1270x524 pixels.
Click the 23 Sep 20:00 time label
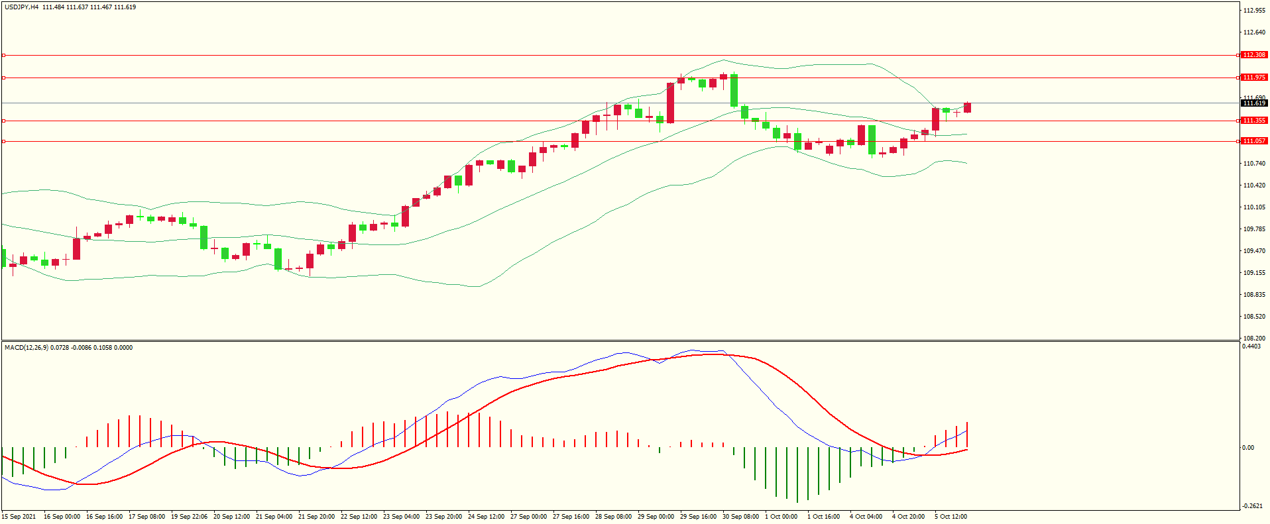[443, 517]
